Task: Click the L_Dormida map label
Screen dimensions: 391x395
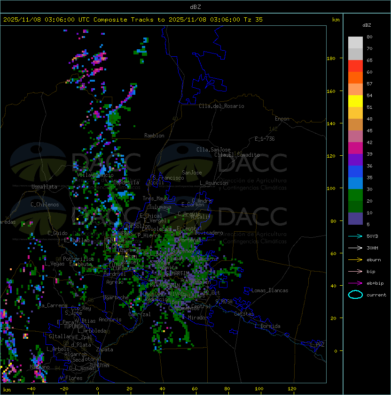Action: coord(267,326)
